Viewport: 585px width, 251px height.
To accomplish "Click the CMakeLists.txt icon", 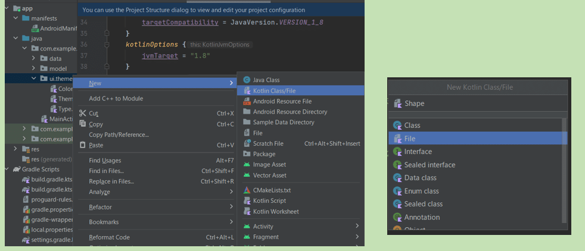I will (x=247, y=190).
